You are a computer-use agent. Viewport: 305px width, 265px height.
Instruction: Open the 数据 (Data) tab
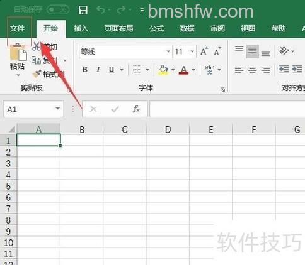click(x=187, y=28)
